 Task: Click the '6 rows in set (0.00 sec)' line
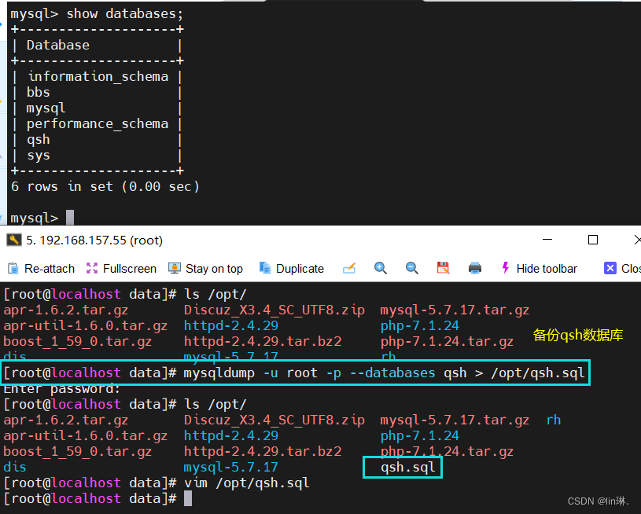[x=105, y=187]
